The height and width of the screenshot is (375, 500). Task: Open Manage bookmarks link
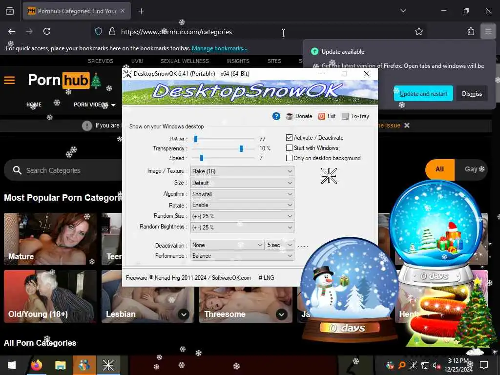click(x=219, y=48)
